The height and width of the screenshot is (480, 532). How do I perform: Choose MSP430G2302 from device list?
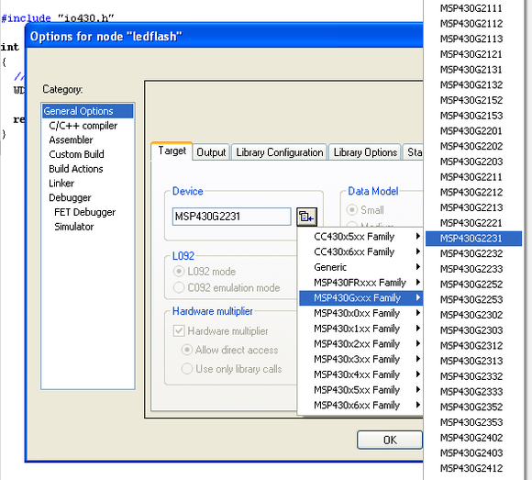pos(473,315)
